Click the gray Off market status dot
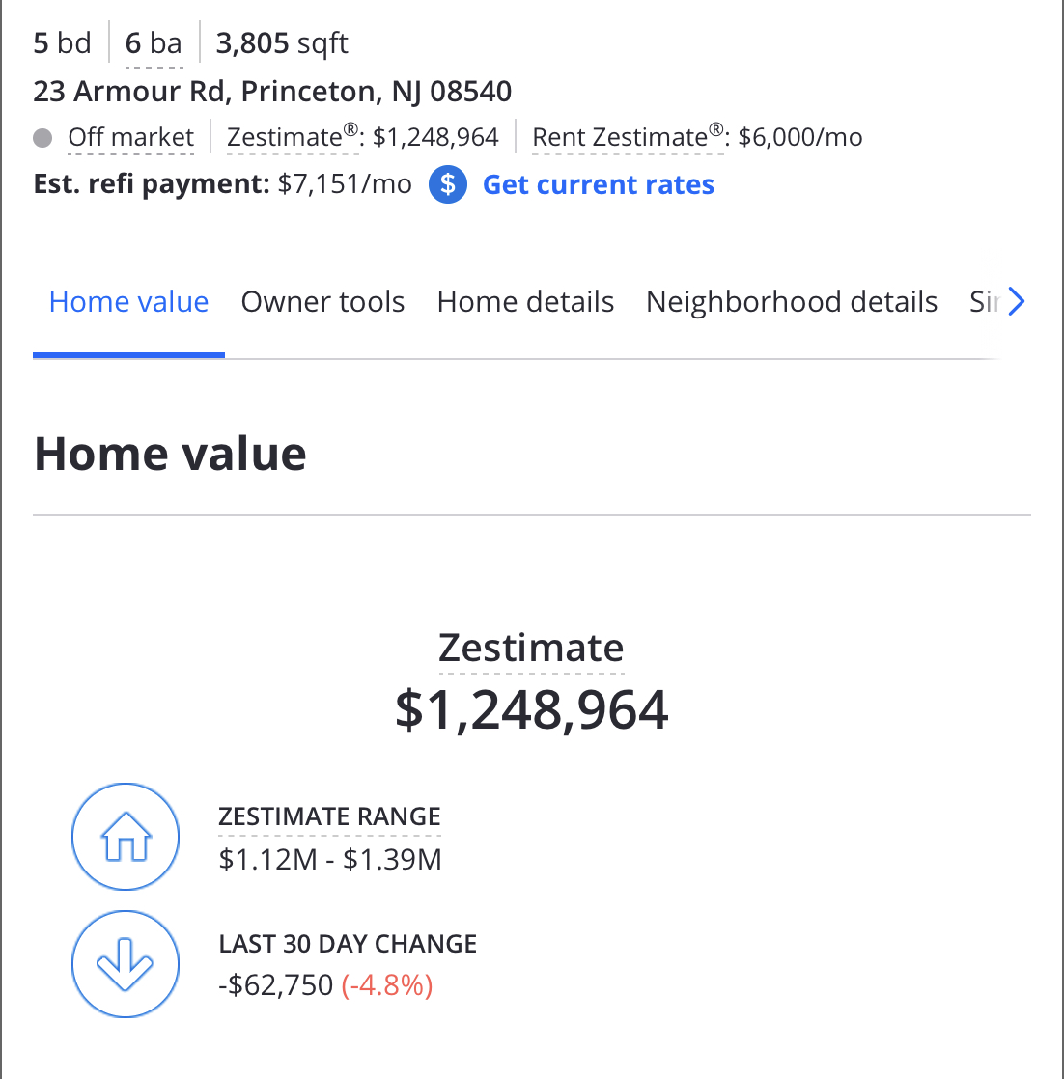The height and width of the screenshot is (1079, 1064). coord(42,138)
